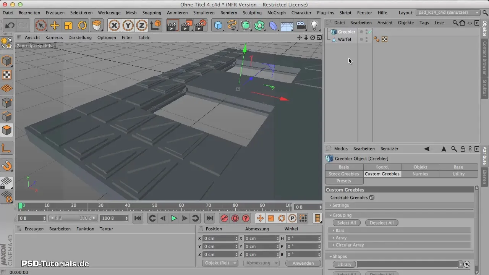
Task: Open viewport Kameras menu
Action: click(54, 37)
